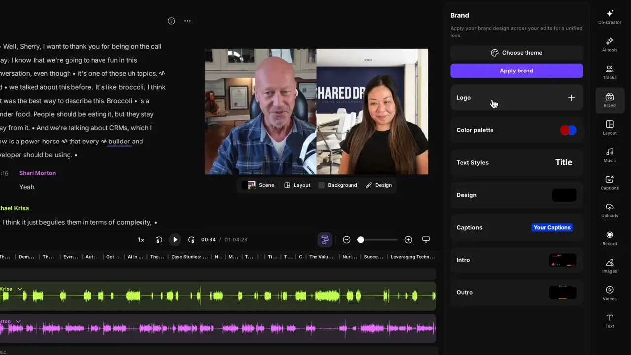Expand the Krisa track chevron
This screenshot has height=355, width=631.
pos(20,289)
